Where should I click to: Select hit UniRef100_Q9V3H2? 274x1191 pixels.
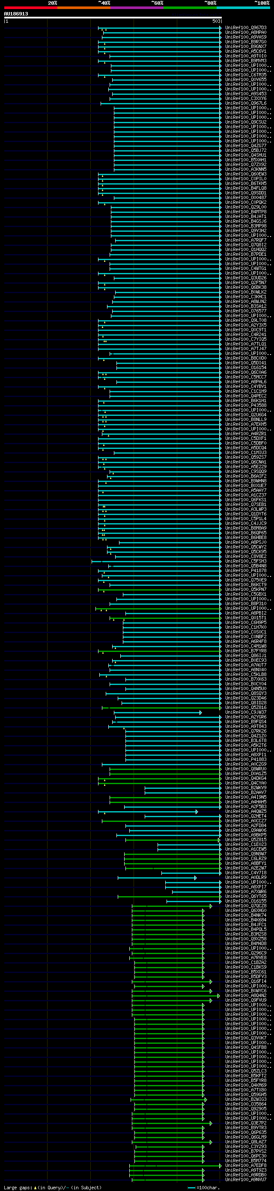(x=246, y=231)
